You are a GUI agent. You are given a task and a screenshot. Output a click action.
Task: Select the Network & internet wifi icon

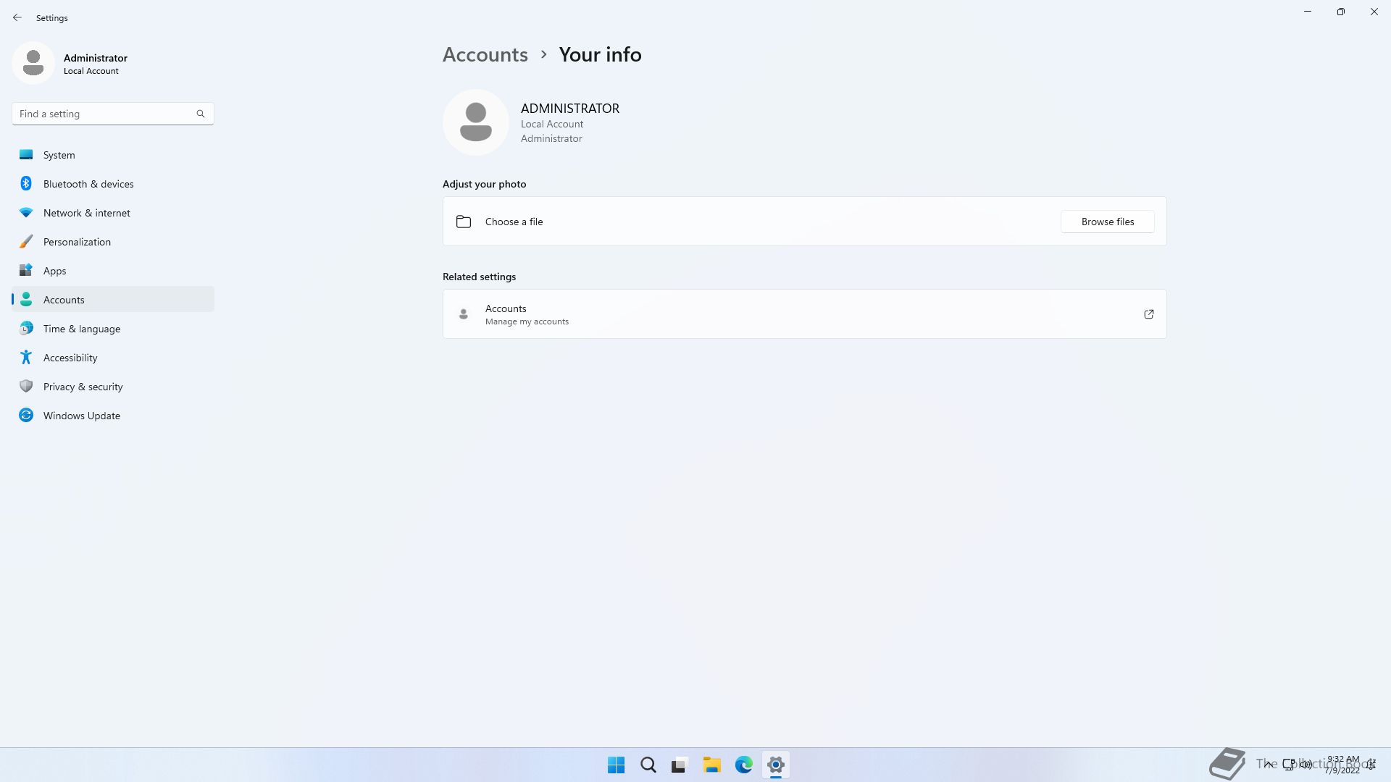[x=26, y=212]
